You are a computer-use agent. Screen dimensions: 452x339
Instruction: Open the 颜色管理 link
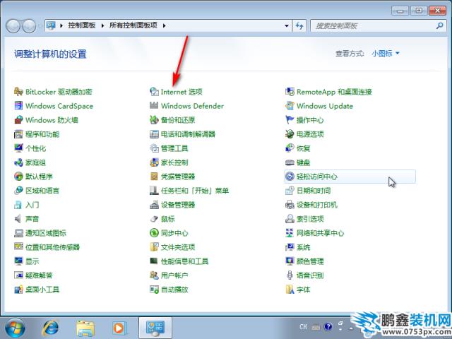(x=310, y=261)
